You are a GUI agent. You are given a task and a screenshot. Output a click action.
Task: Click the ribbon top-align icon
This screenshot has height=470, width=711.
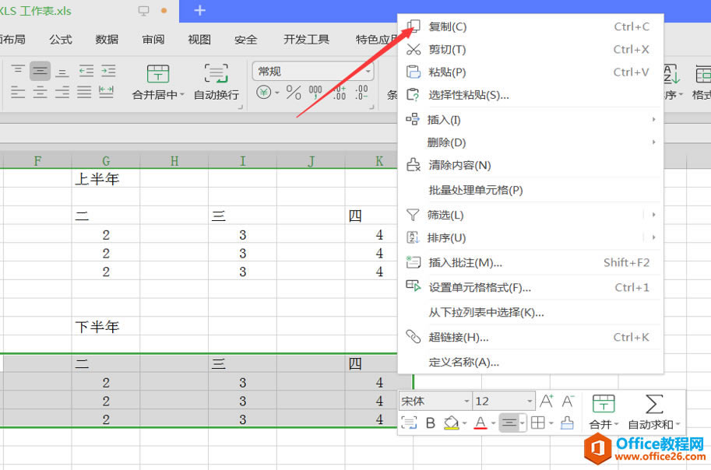18,70
